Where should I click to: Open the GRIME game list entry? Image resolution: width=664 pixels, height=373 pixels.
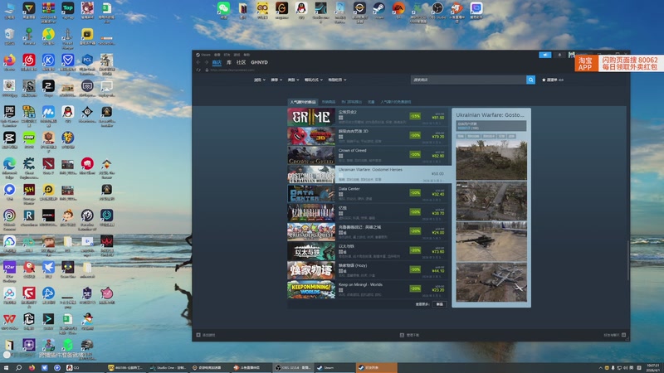pos(368,117)
